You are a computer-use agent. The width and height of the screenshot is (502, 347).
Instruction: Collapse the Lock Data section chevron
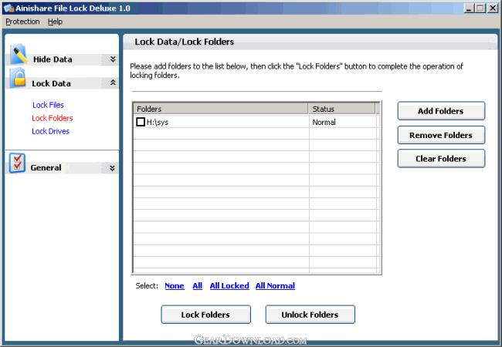pyautogui.click(x=113, y=83)
